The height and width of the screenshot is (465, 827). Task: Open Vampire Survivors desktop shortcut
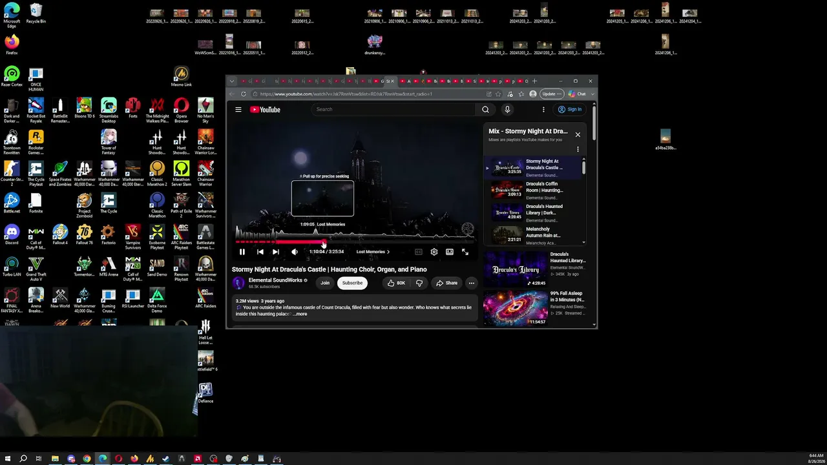133,237
